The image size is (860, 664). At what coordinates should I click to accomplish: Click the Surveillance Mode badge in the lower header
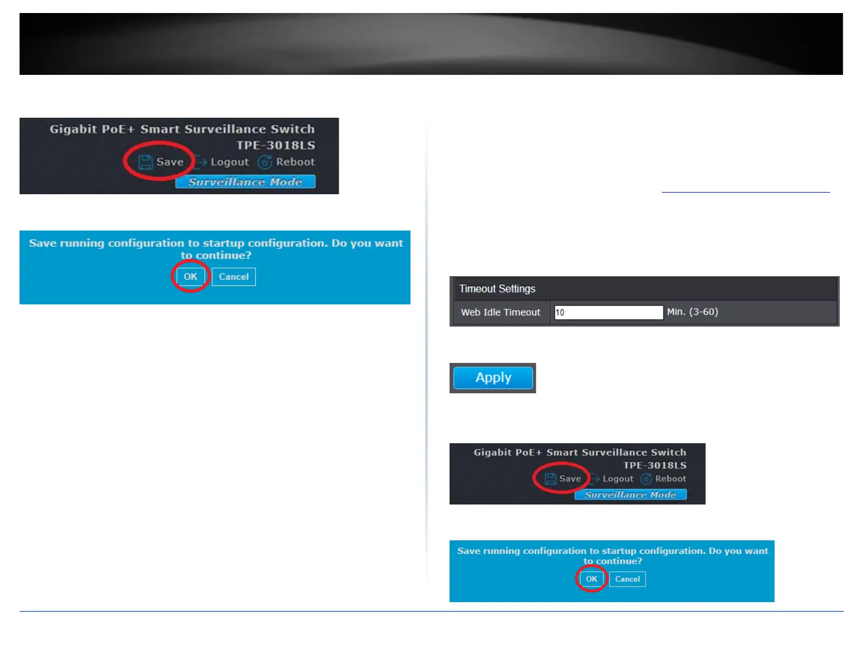pyautogui.click(x=631, y=495)
